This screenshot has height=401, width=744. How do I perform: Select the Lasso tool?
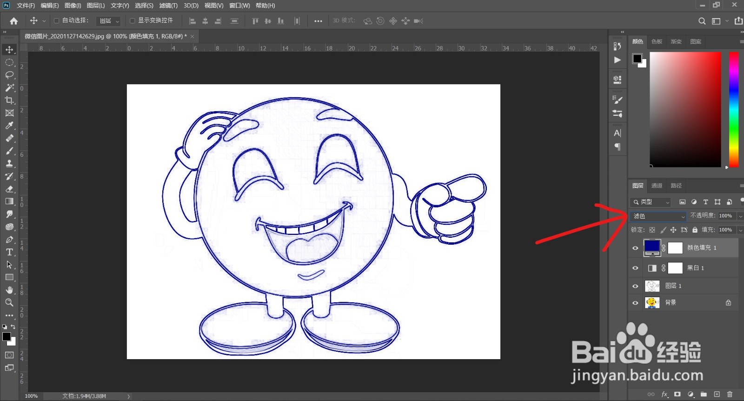[x=9, y=75]
